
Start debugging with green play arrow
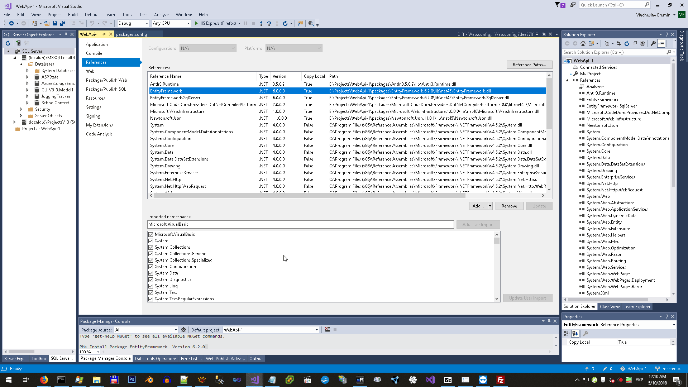[196, 23]
